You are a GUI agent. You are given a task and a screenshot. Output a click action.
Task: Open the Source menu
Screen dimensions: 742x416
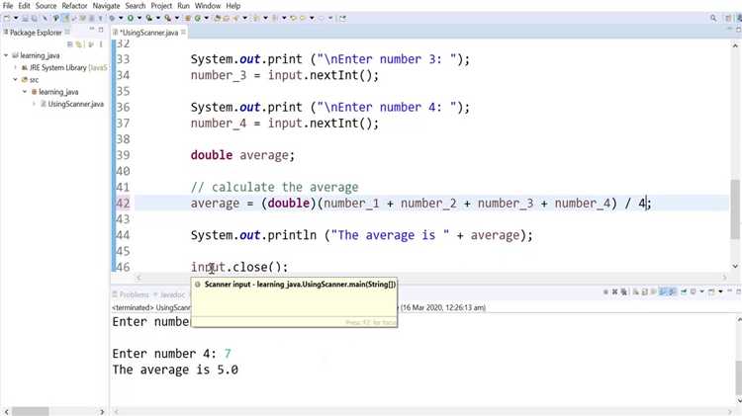pos(46,6)
